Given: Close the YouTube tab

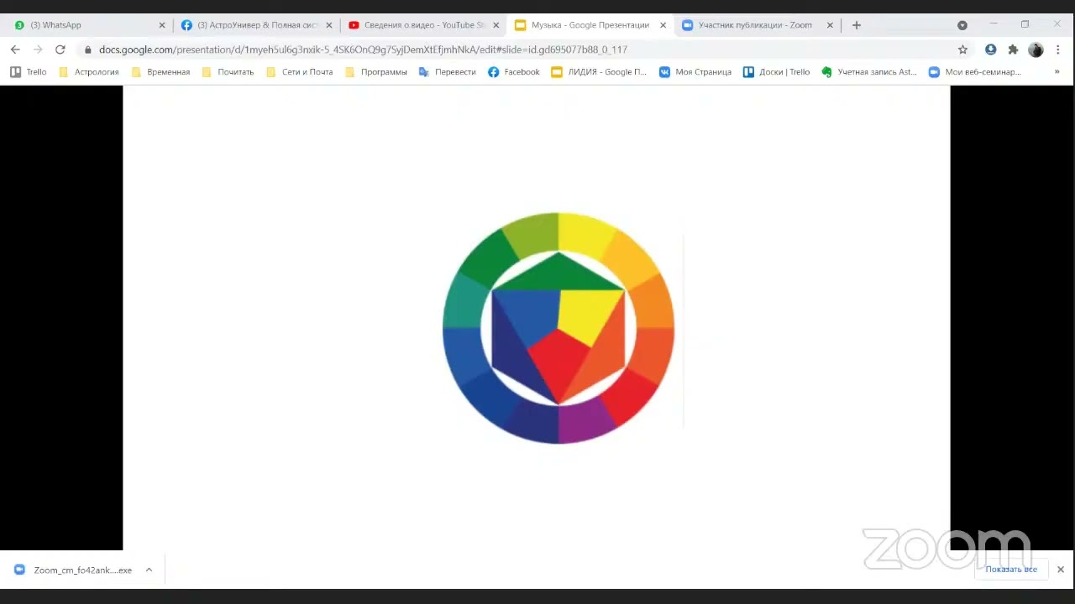Looking at the screenshot, I should pos(496,25).
